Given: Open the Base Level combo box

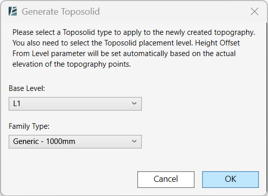Looking at the screenshot, I should [75, 104].
